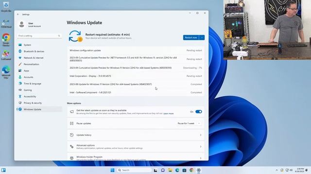Open the Start menu

click(112, 170)
